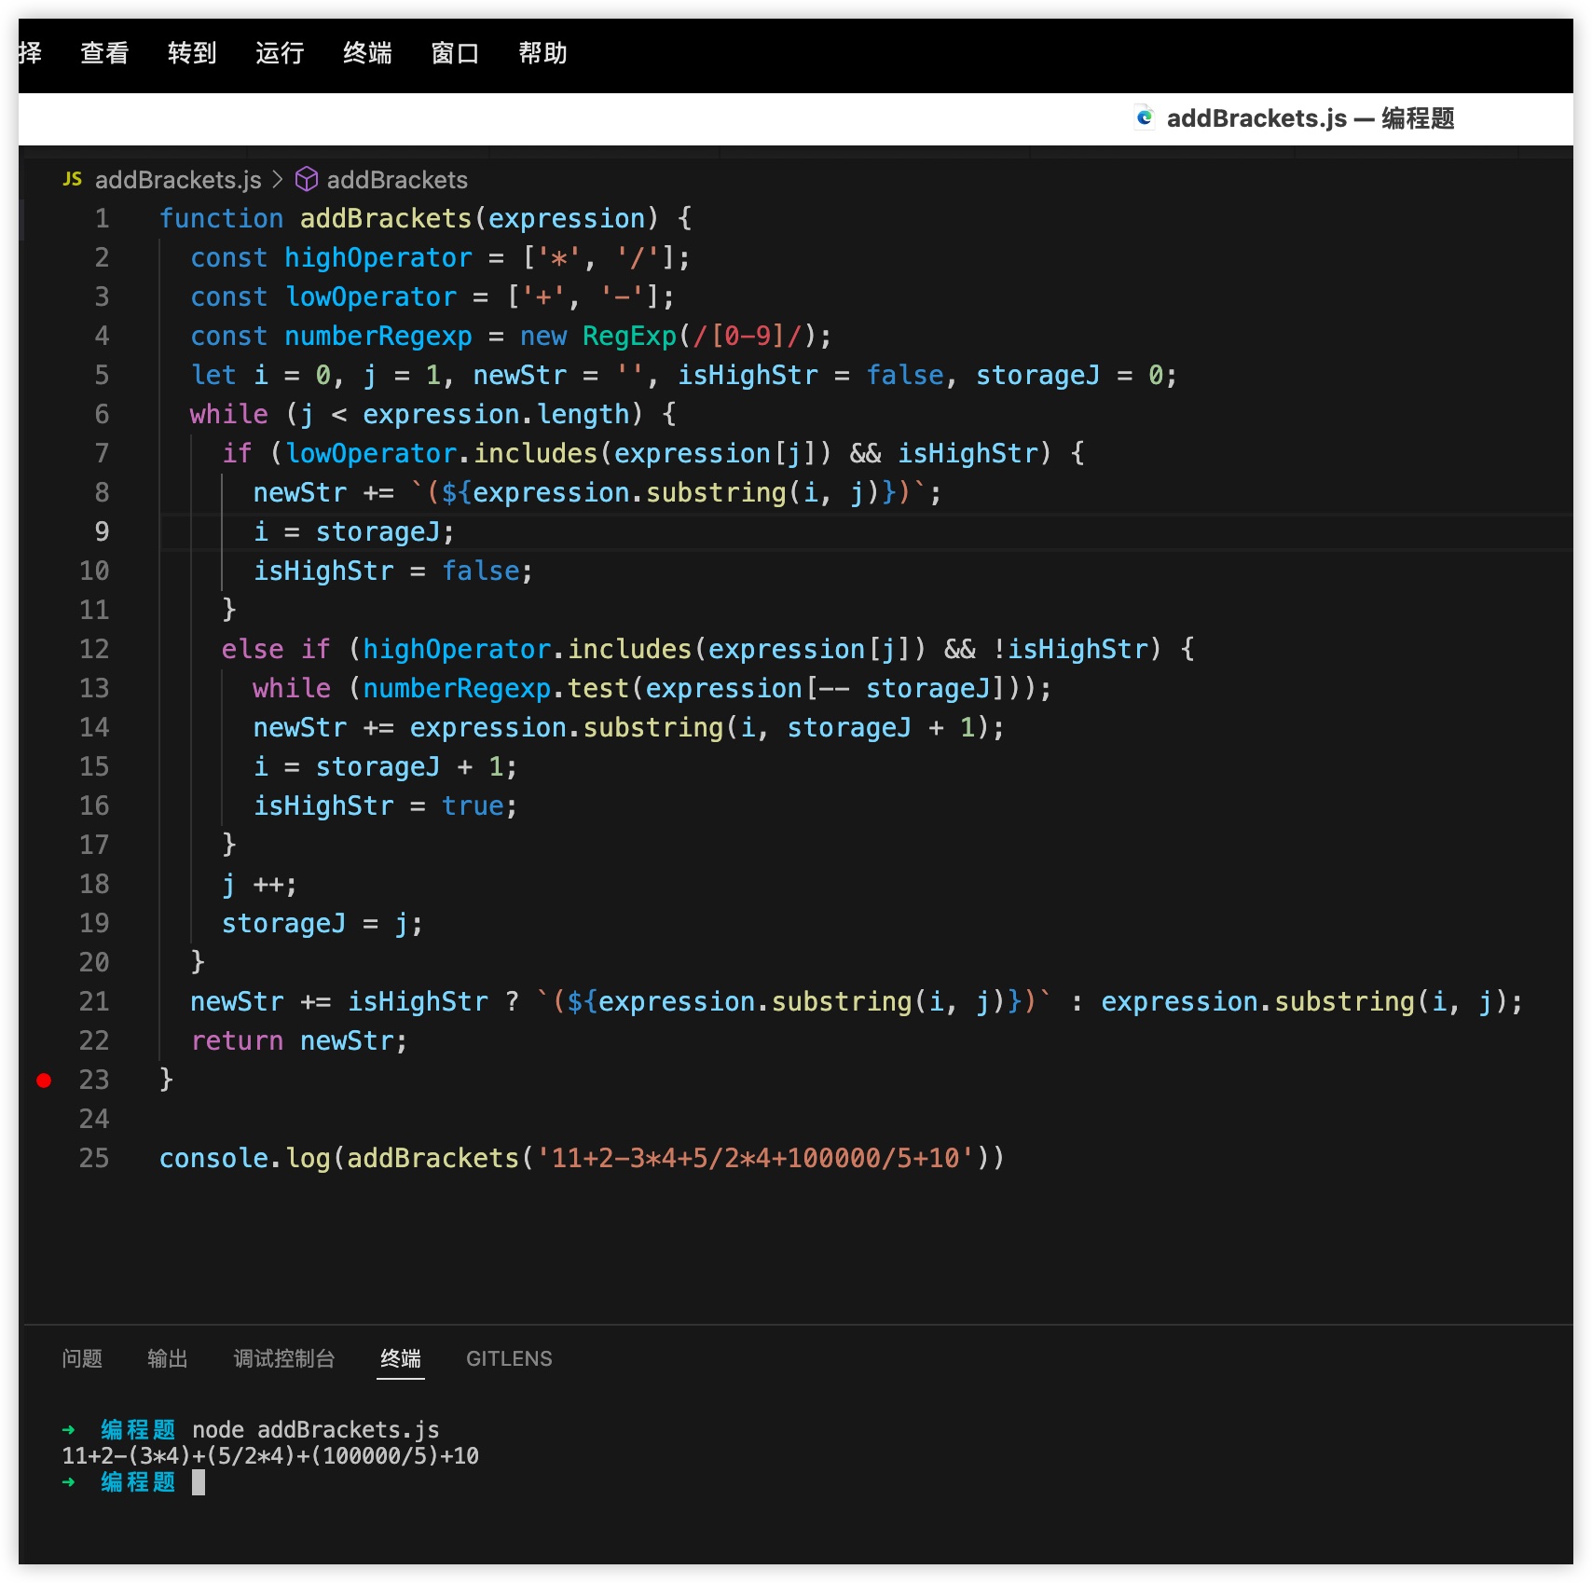This screenshot has width=1592, height=1583.
Task: Click RegExp constructor on line 4
Action: click(x=629, y=336)
